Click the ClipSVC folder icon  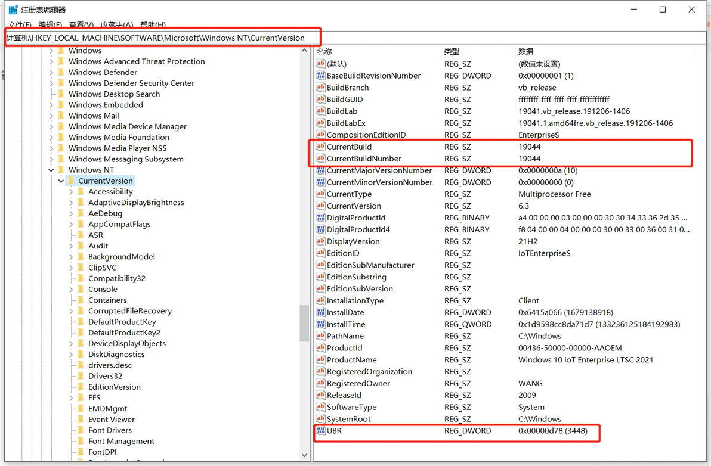click(x=81, y=267)
